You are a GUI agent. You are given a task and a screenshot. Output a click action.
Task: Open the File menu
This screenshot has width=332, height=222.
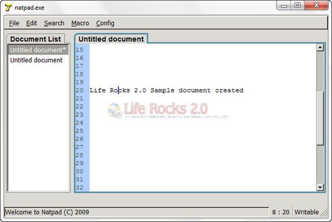coord(14,23)
